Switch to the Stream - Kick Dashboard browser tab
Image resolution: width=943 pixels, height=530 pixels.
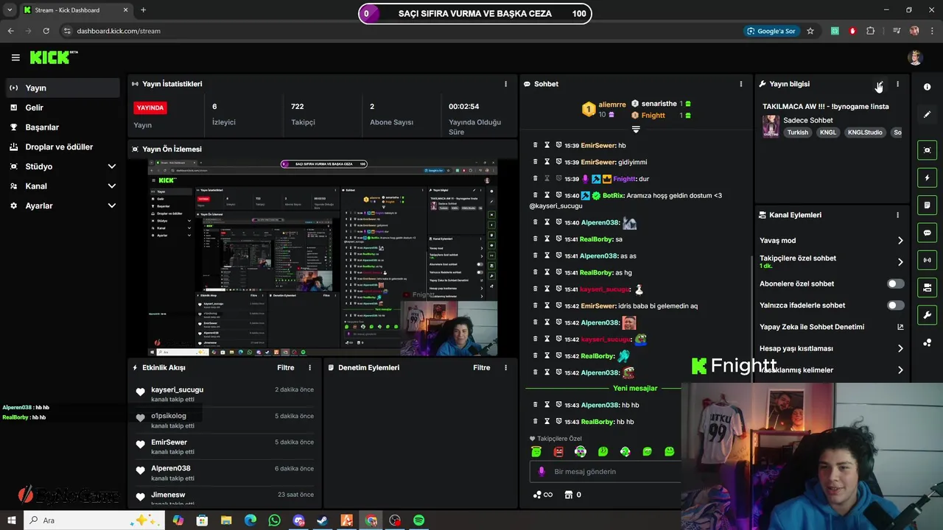[75, 10]
